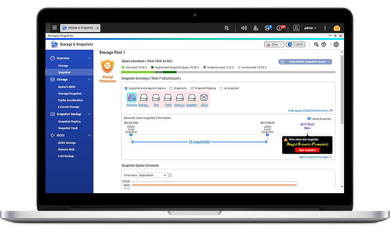Close the Storage & Snapshots tab

coord(97,28)
